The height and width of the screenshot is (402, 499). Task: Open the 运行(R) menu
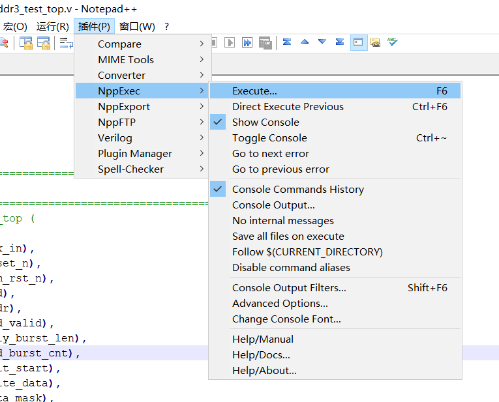[53, 27]
